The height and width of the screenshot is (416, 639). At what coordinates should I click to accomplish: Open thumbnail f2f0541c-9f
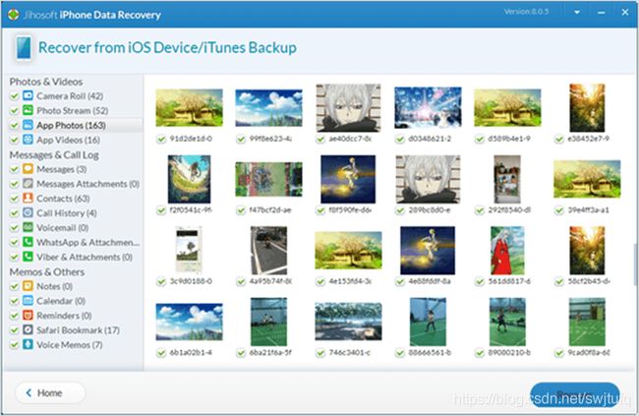(190, 179)
